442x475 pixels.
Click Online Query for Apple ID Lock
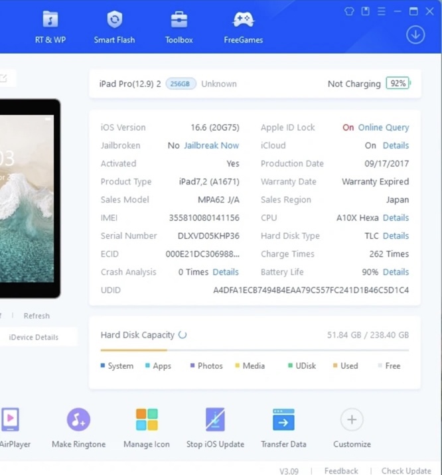(x=384, y=127)
